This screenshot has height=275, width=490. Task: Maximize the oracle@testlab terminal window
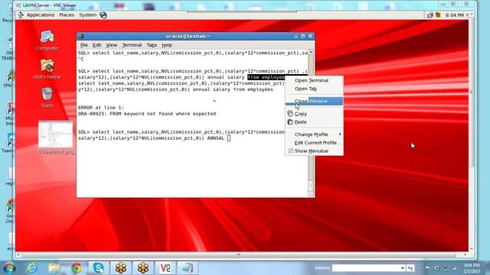303,37
